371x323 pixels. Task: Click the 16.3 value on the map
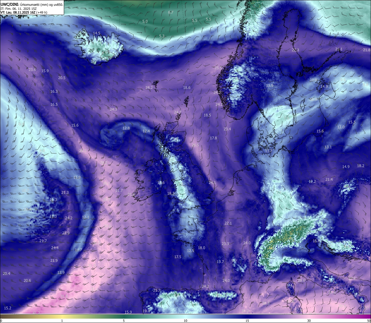click(x=54, y=91)
